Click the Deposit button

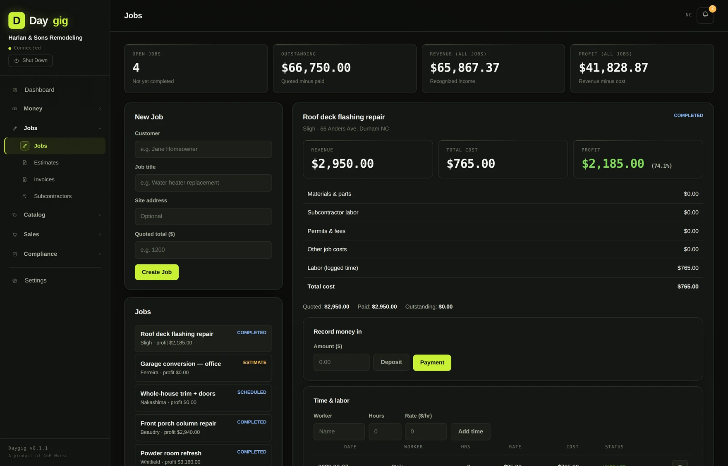click(391, 362)
